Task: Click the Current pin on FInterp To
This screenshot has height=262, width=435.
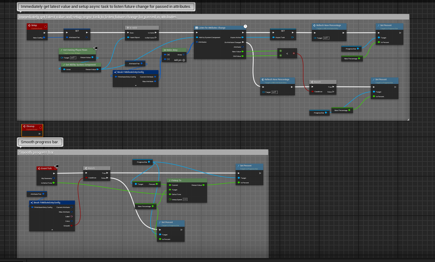Action: 170,185
